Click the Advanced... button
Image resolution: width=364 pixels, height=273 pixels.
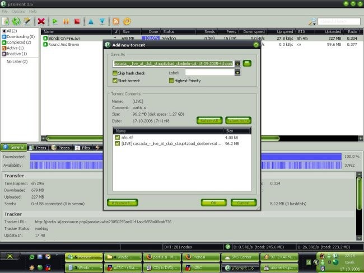tap(122, 203)
